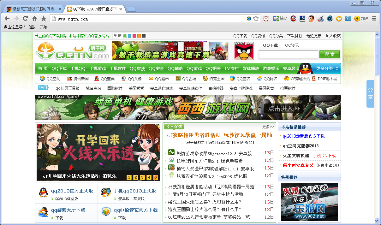Image resolution: width=381 pixels, height=225 pixels.
Task: Select slide 3 in the carousel
Action: coord(142,177)
